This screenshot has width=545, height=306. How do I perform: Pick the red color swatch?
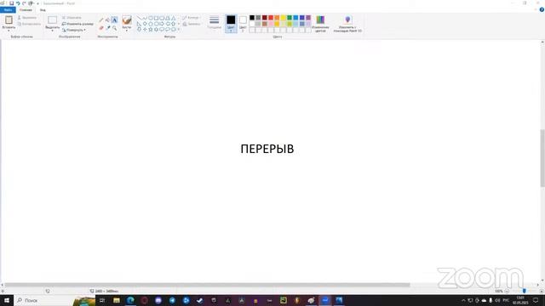point(271,18)
